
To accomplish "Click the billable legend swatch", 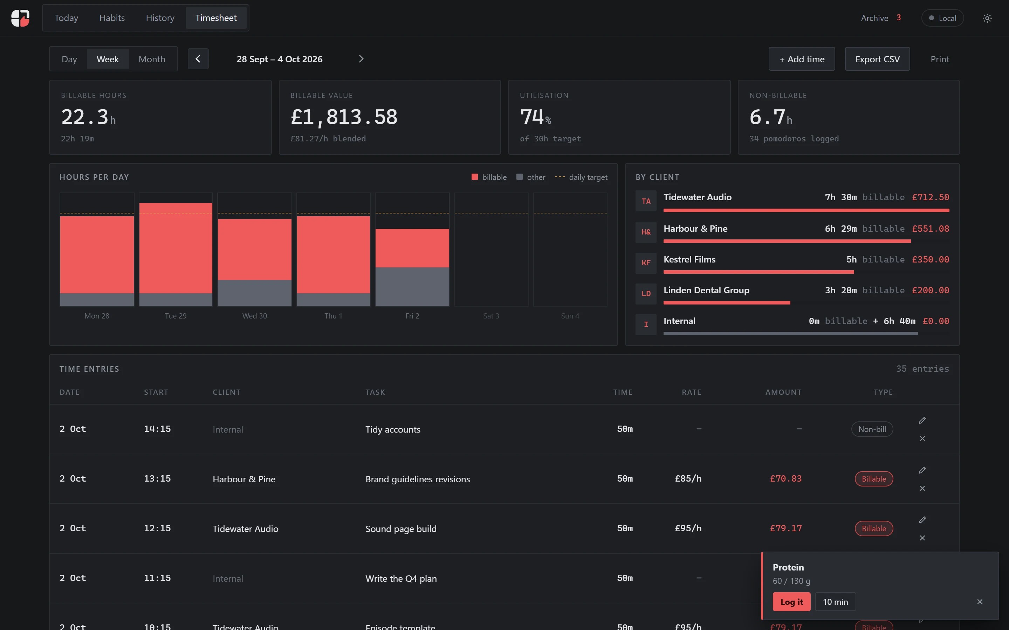I will [x=474, y=177].
